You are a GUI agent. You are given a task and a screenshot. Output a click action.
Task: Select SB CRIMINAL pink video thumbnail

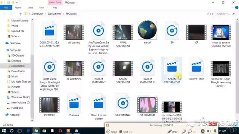148,105
